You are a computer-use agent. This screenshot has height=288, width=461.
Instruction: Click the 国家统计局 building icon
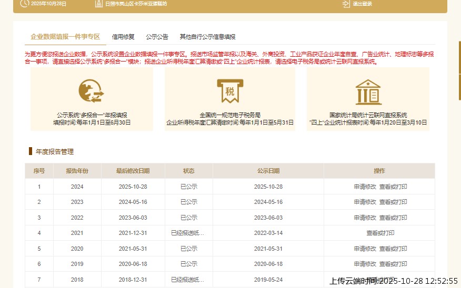coord(368,91)
